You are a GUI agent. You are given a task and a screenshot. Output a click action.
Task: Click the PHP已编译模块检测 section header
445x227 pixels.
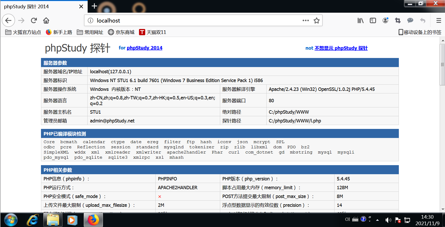pos(220,134)
